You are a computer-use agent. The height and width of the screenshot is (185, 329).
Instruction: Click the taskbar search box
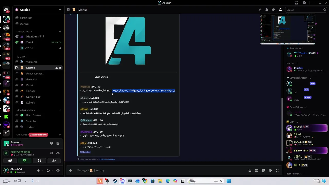coord(205,181)
